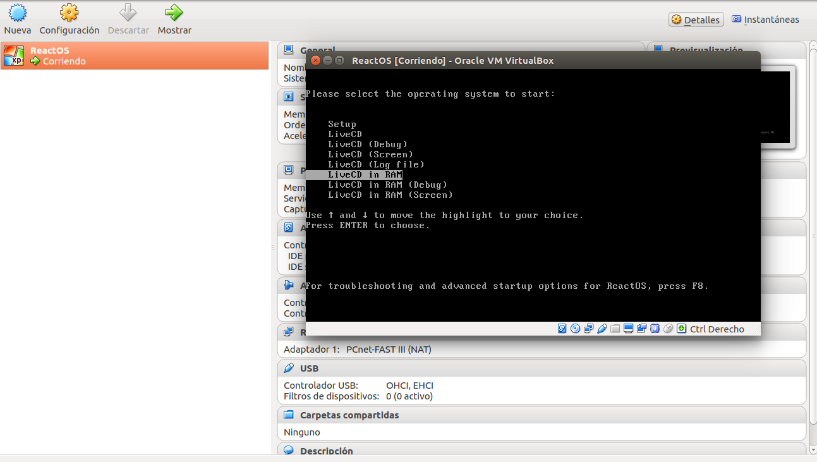817x462 pixels.
Task: Click the video capture status icon
Action: coord(641,329)
